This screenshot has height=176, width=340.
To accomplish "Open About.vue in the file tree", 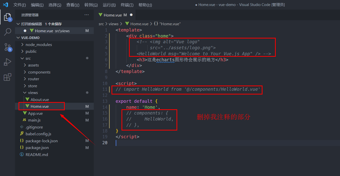I will coord(39,99).
